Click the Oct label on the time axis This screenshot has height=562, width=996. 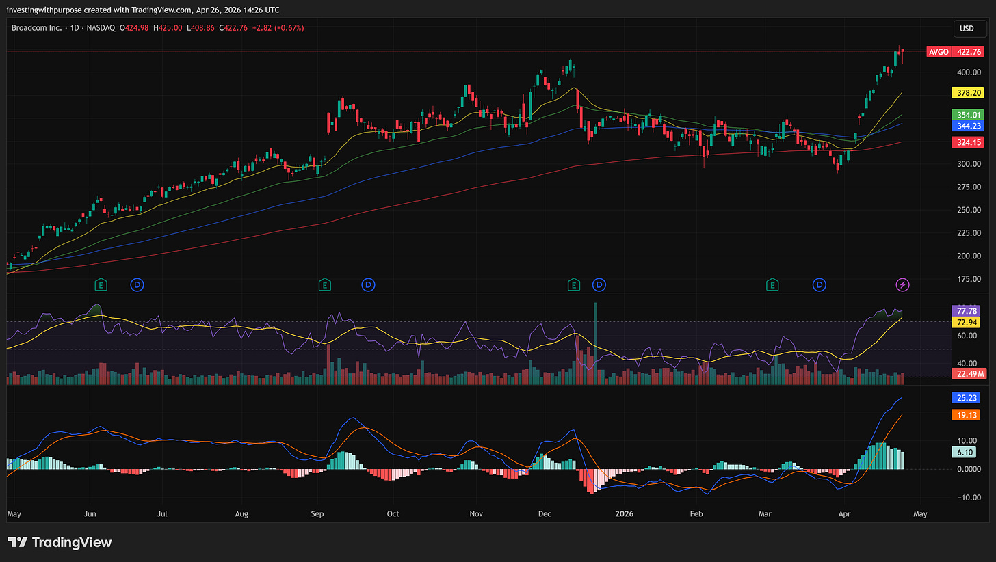[x=393, y=513]
